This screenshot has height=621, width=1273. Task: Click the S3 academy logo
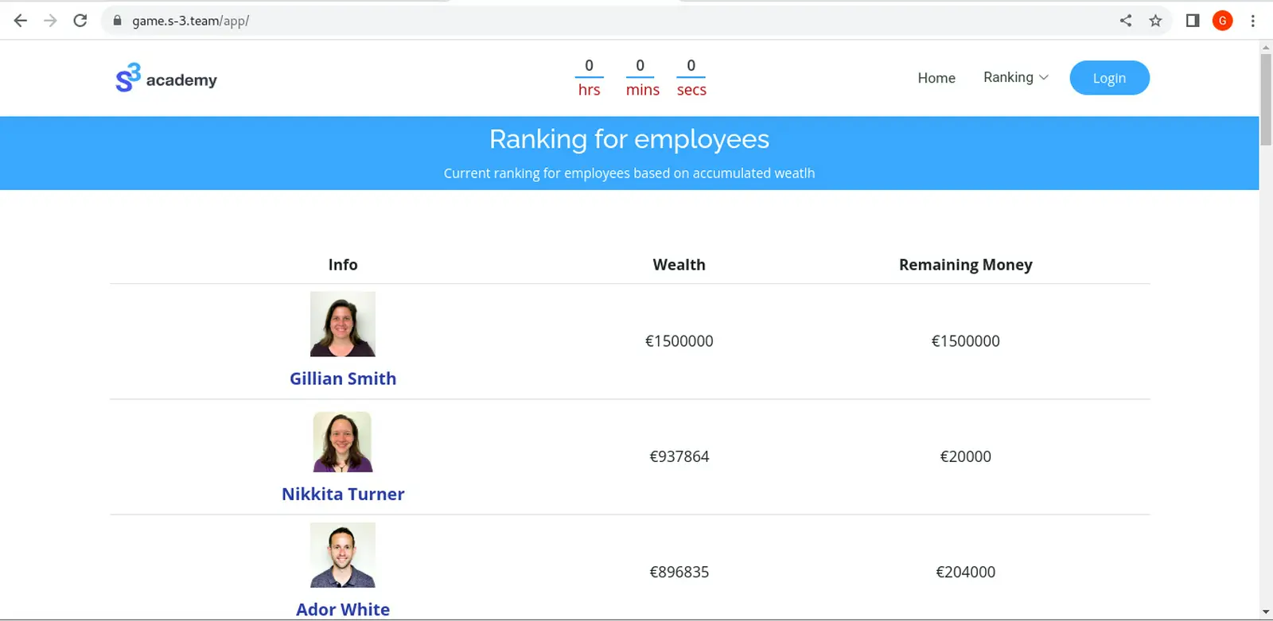[166, 78]
